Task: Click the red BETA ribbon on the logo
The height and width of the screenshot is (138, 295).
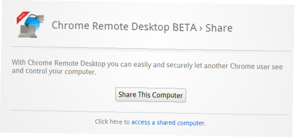Action: click(x=23, y=17)
